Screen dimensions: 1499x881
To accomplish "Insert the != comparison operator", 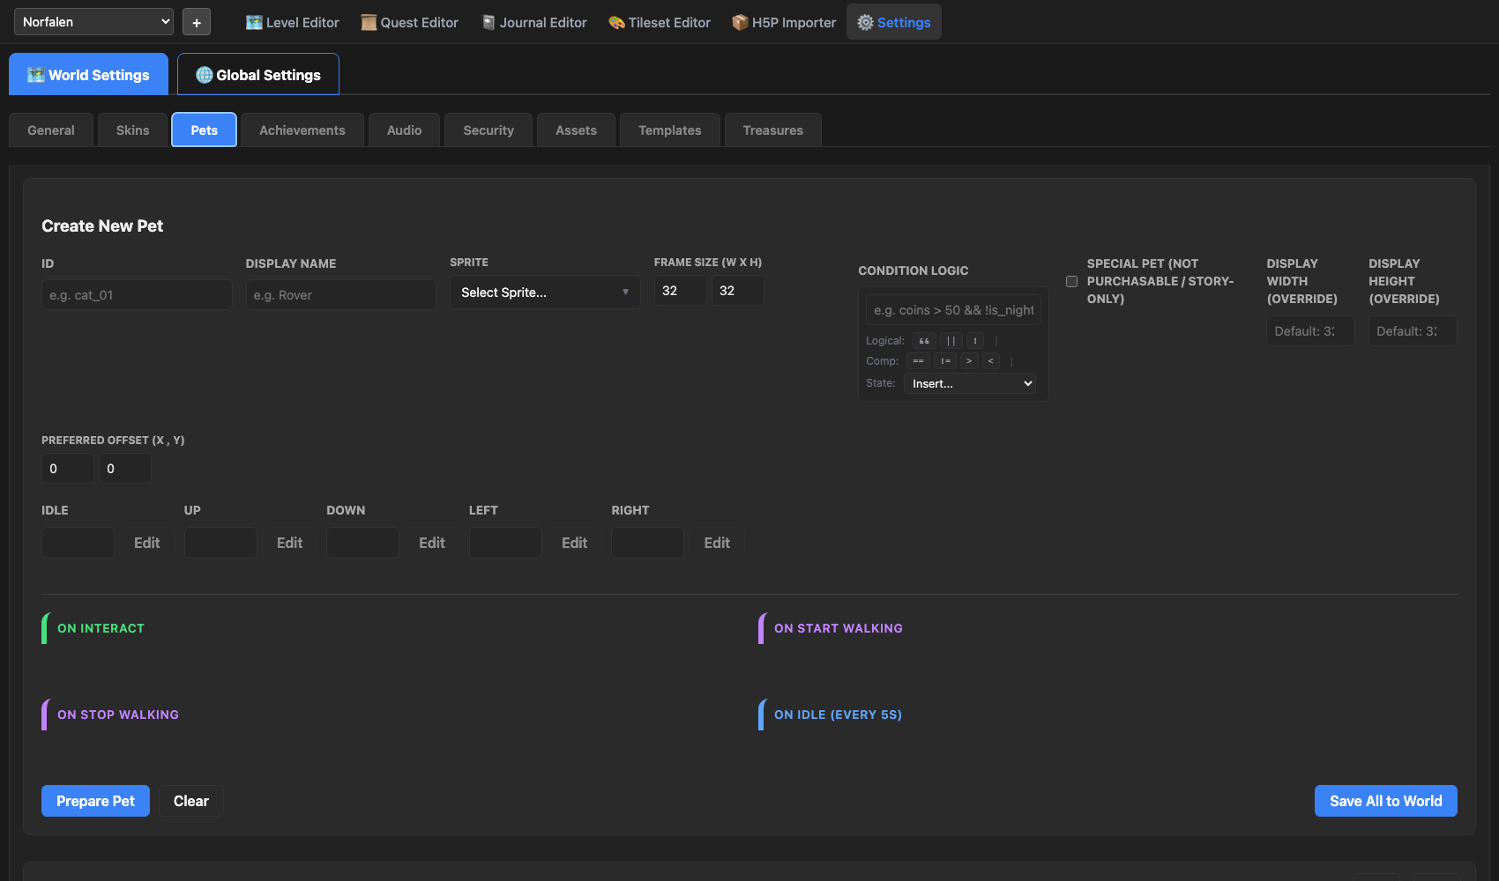I will (x=945, y=361).
